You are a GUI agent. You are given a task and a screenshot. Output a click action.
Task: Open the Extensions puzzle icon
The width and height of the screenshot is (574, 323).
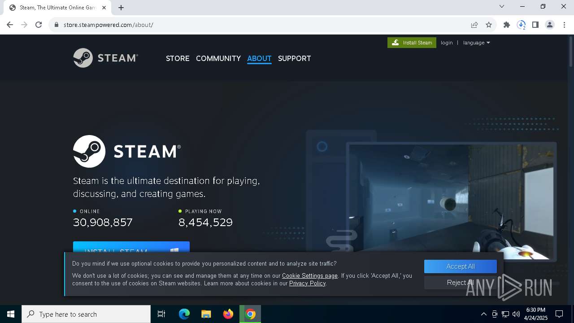pyautogui.click(x=507, y=25)
